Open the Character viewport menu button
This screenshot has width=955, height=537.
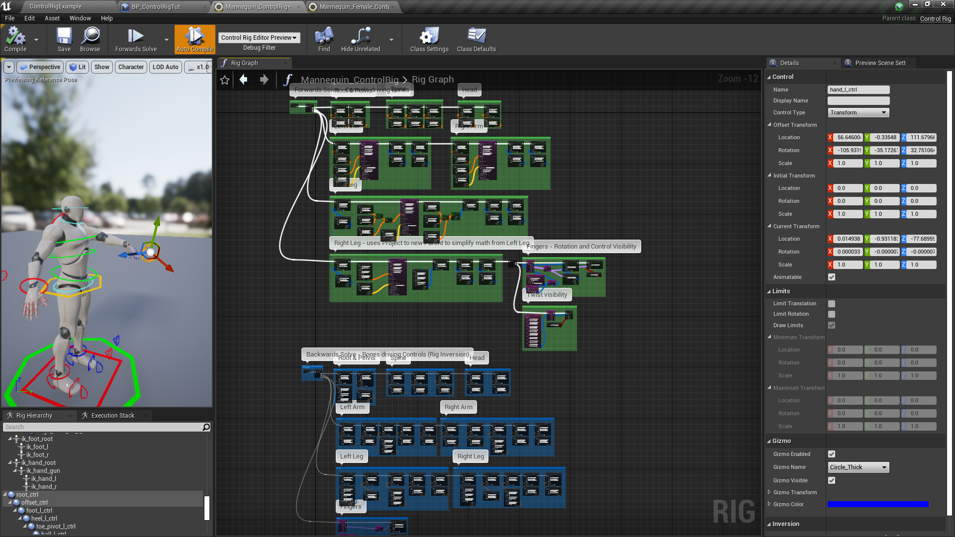(x=131, y=67)
